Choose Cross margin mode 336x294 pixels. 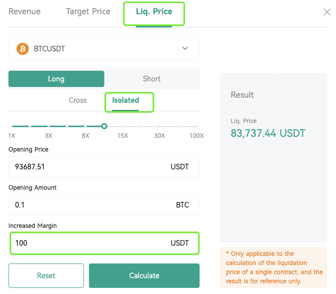(78, 100)
